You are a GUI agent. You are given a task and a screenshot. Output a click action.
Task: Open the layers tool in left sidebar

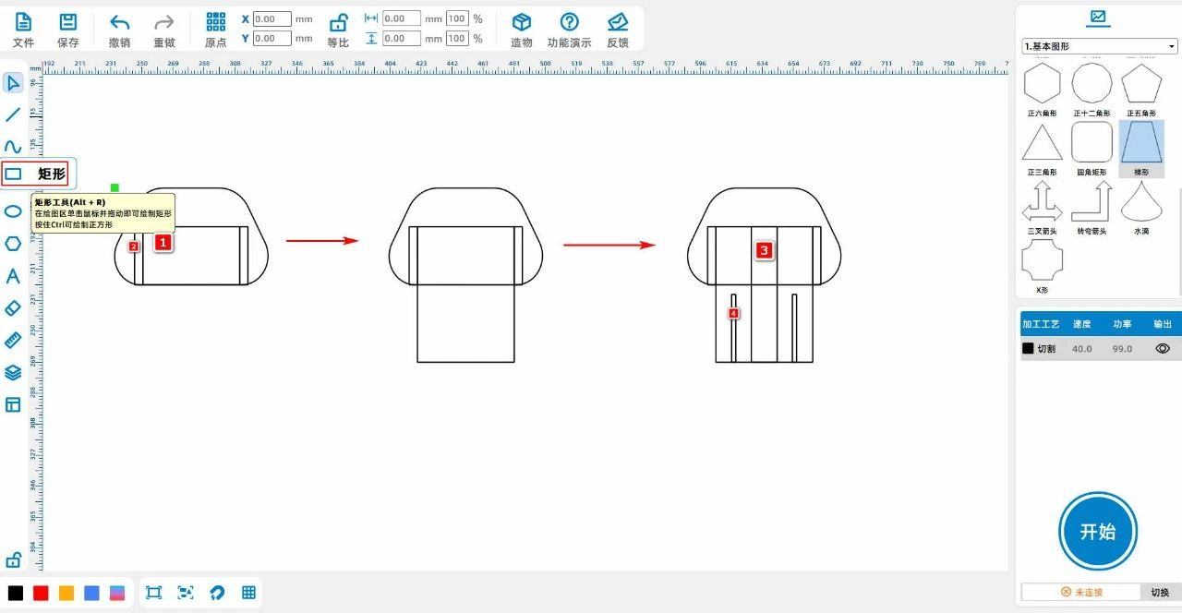pos(13,373)
